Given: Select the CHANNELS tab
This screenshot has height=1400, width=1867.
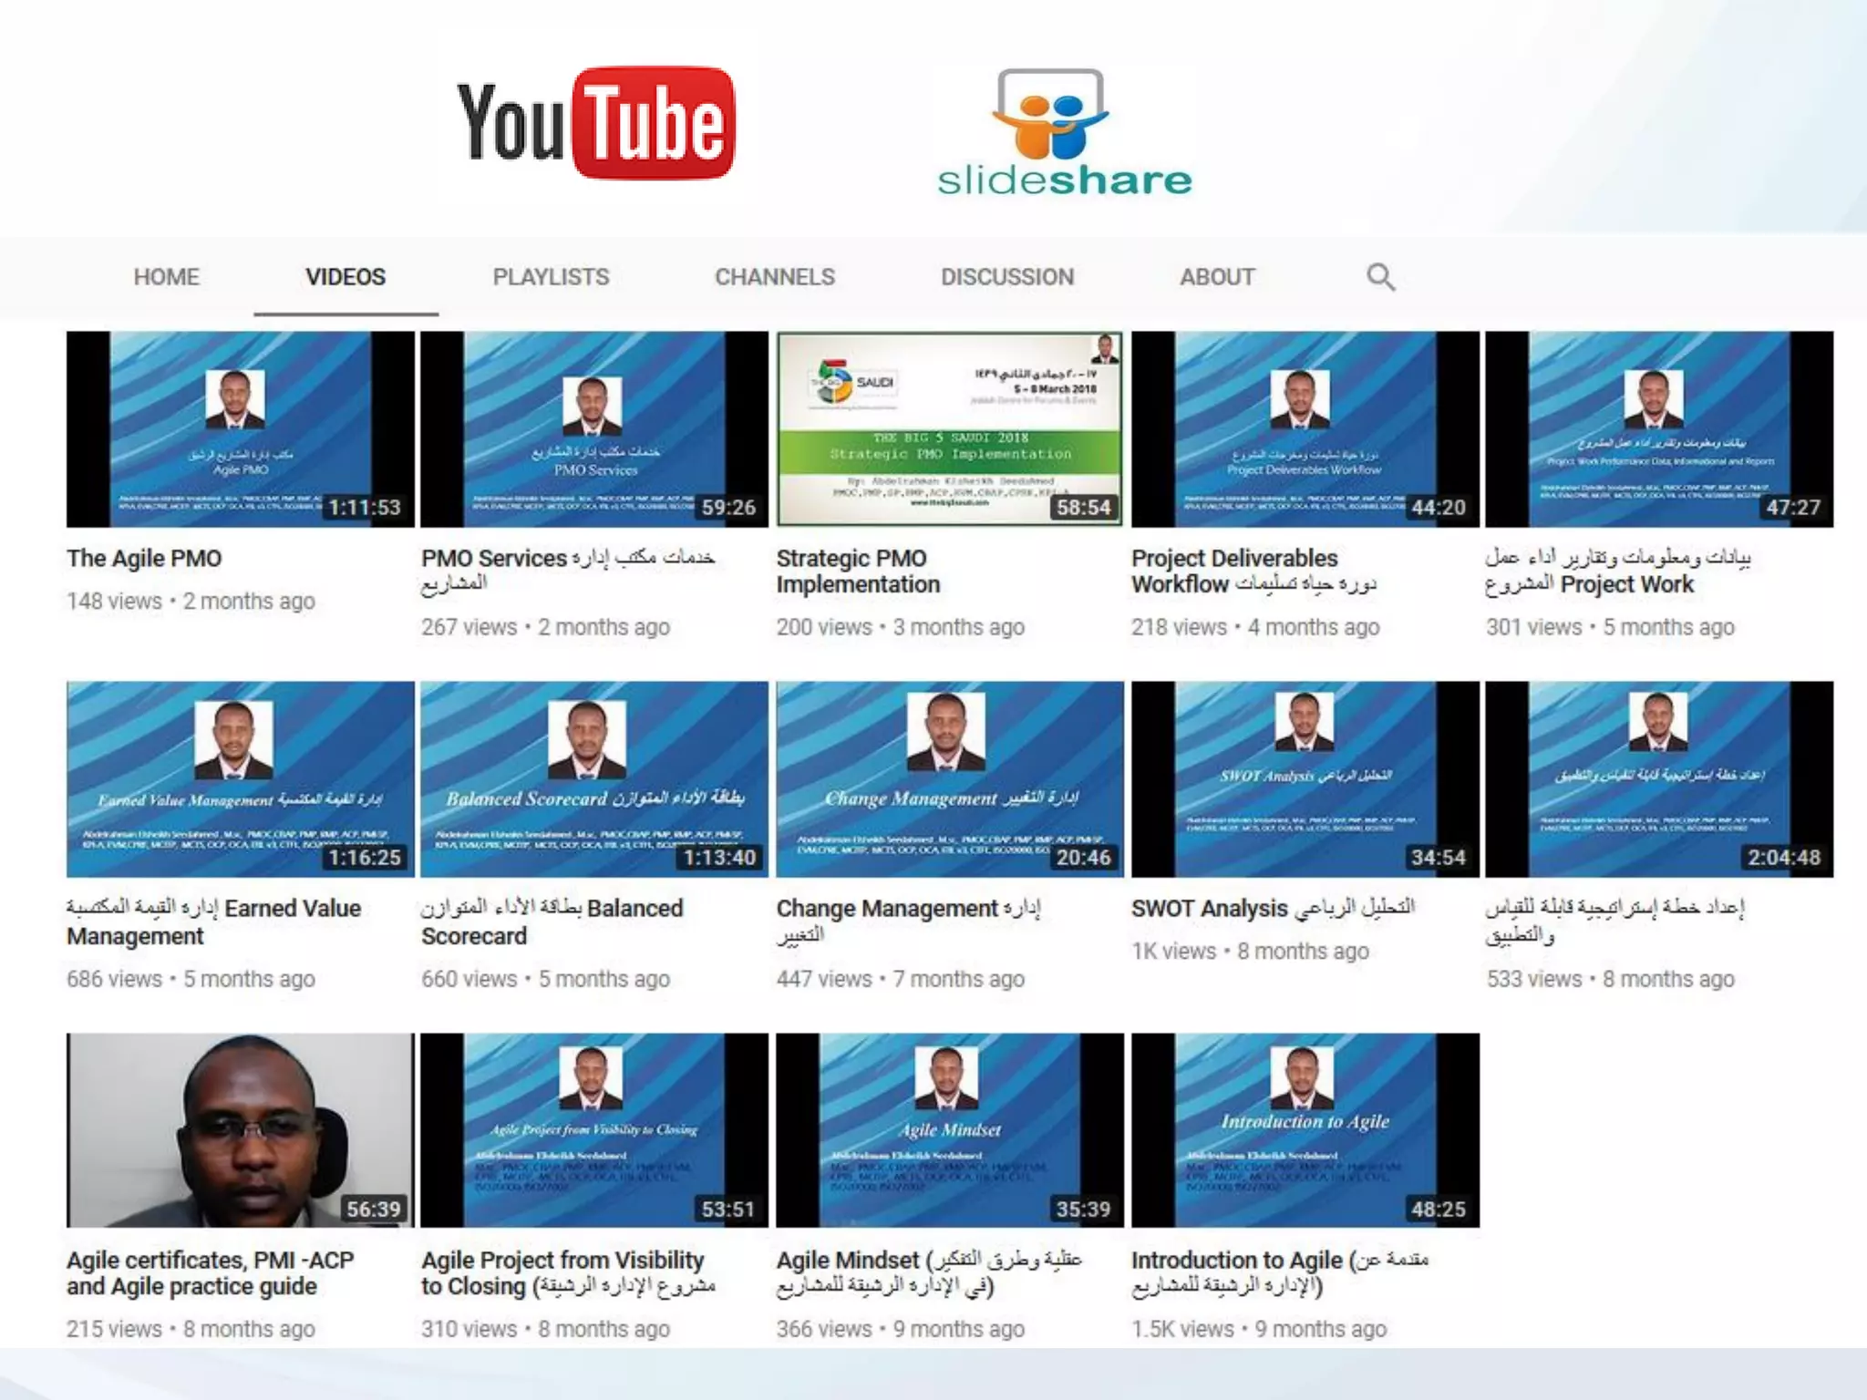Looking at the screenshot, I should tap(774, 277).
